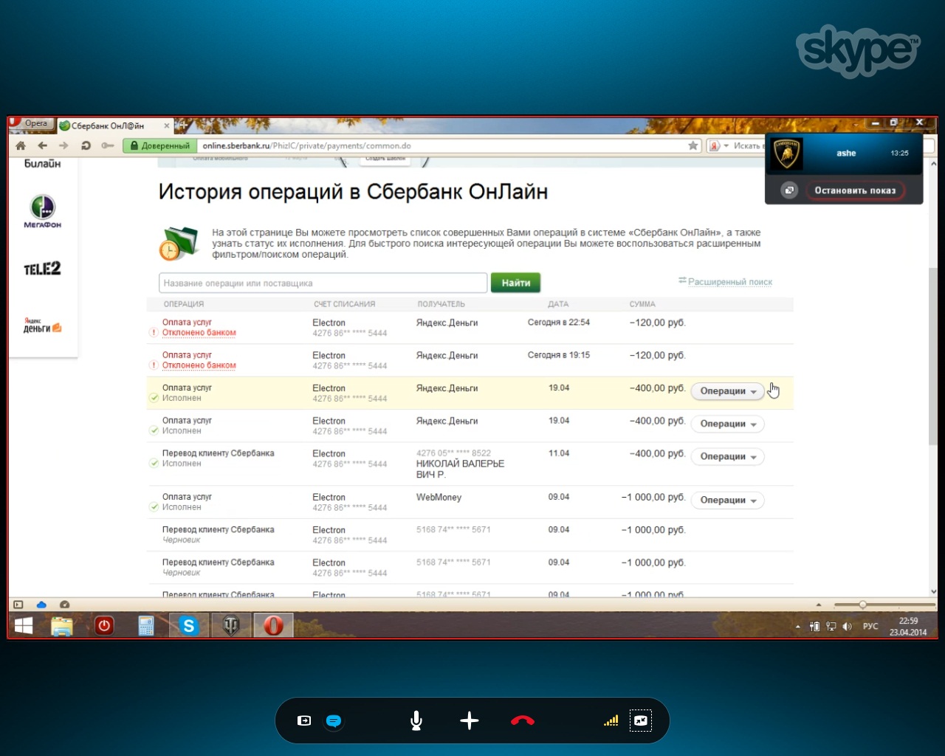
Task: Mute the microphone in Skype call bar
Action: click(416, 721)
